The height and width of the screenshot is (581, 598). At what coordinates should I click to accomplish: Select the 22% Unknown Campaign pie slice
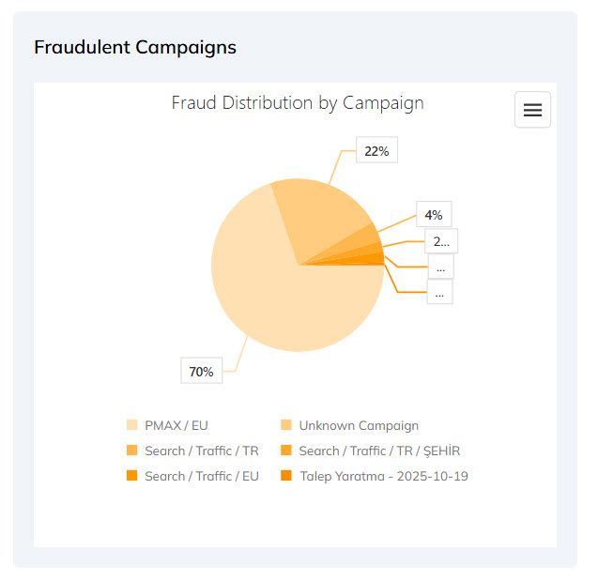pyautogui.click(x=319, y=216)
